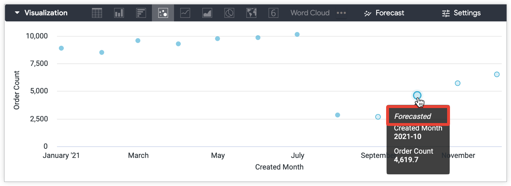
Task: Switch to the Line chart visualization
Action: coord(185,13)
